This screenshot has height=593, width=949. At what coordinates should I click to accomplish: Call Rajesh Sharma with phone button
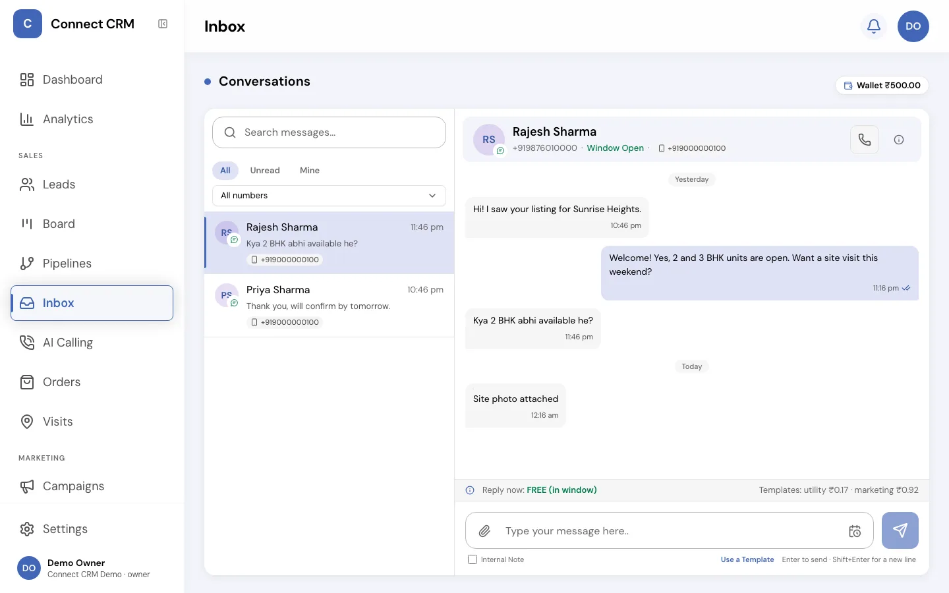(865, 140)
